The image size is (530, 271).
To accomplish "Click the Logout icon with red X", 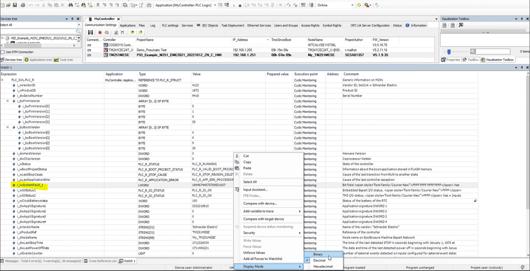I will (x=227, y=5).
